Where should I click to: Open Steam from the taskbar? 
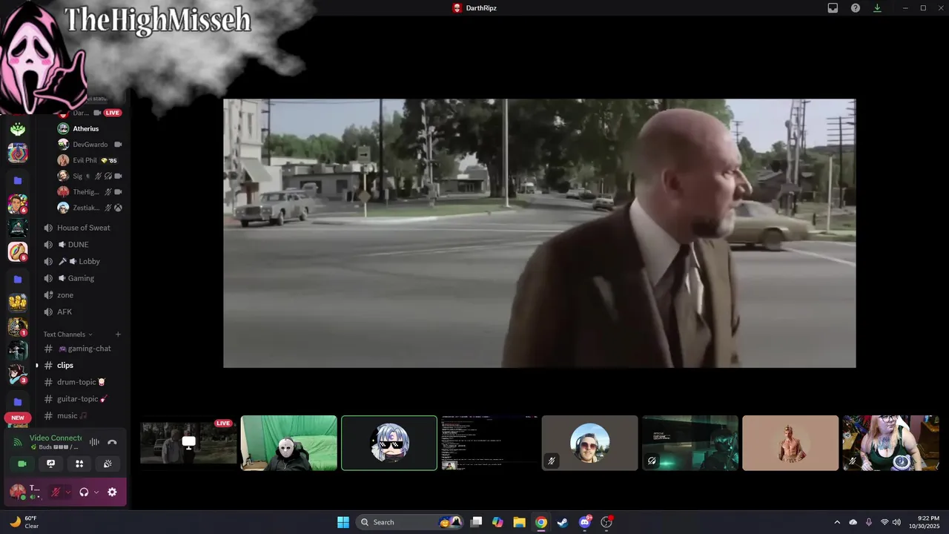click(563, 522)
